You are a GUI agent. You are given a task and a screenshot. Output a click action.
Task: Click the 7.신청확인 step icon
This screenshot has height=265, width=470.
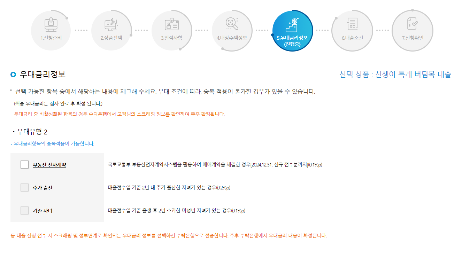[413, 30]
